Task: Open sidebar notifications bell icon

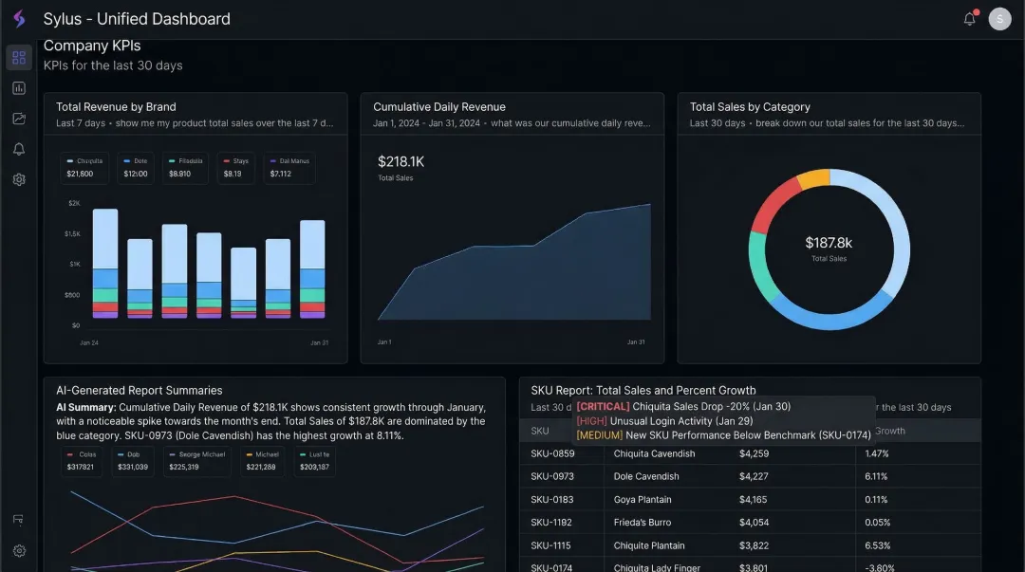Action: pos(19,148)
